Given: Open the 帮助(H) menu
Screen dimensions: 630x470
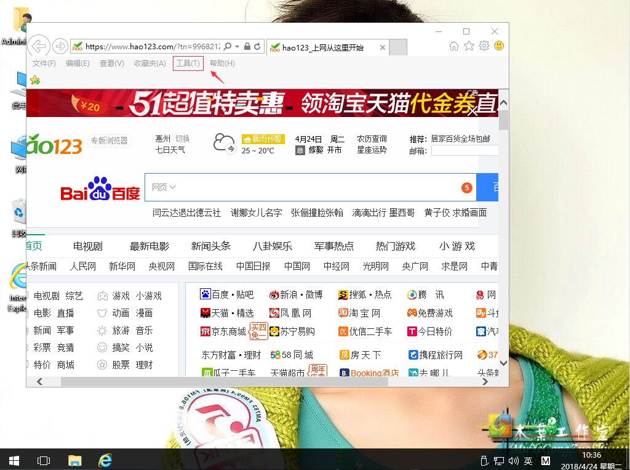Looking at the screenshot, I should [222, 63].
